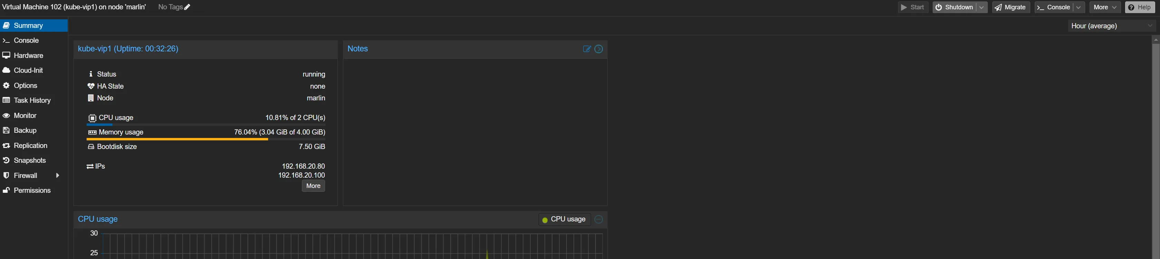Open the Backup section
Image resolution: width=1160 pixels, height=259 pixels.
coord(25,130)
